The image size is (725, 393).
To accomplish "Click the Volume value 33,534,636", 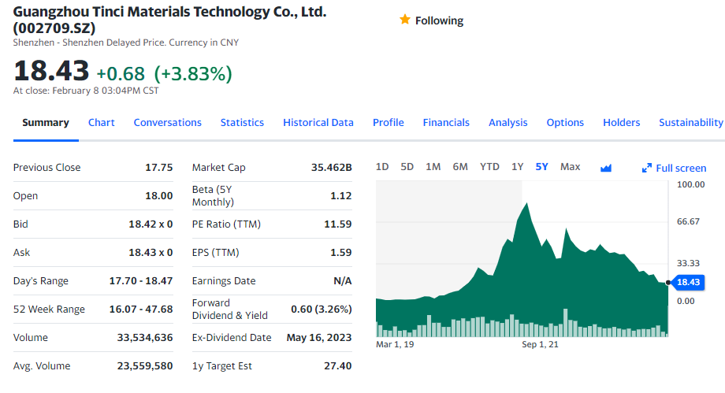I will pos(145,338).
